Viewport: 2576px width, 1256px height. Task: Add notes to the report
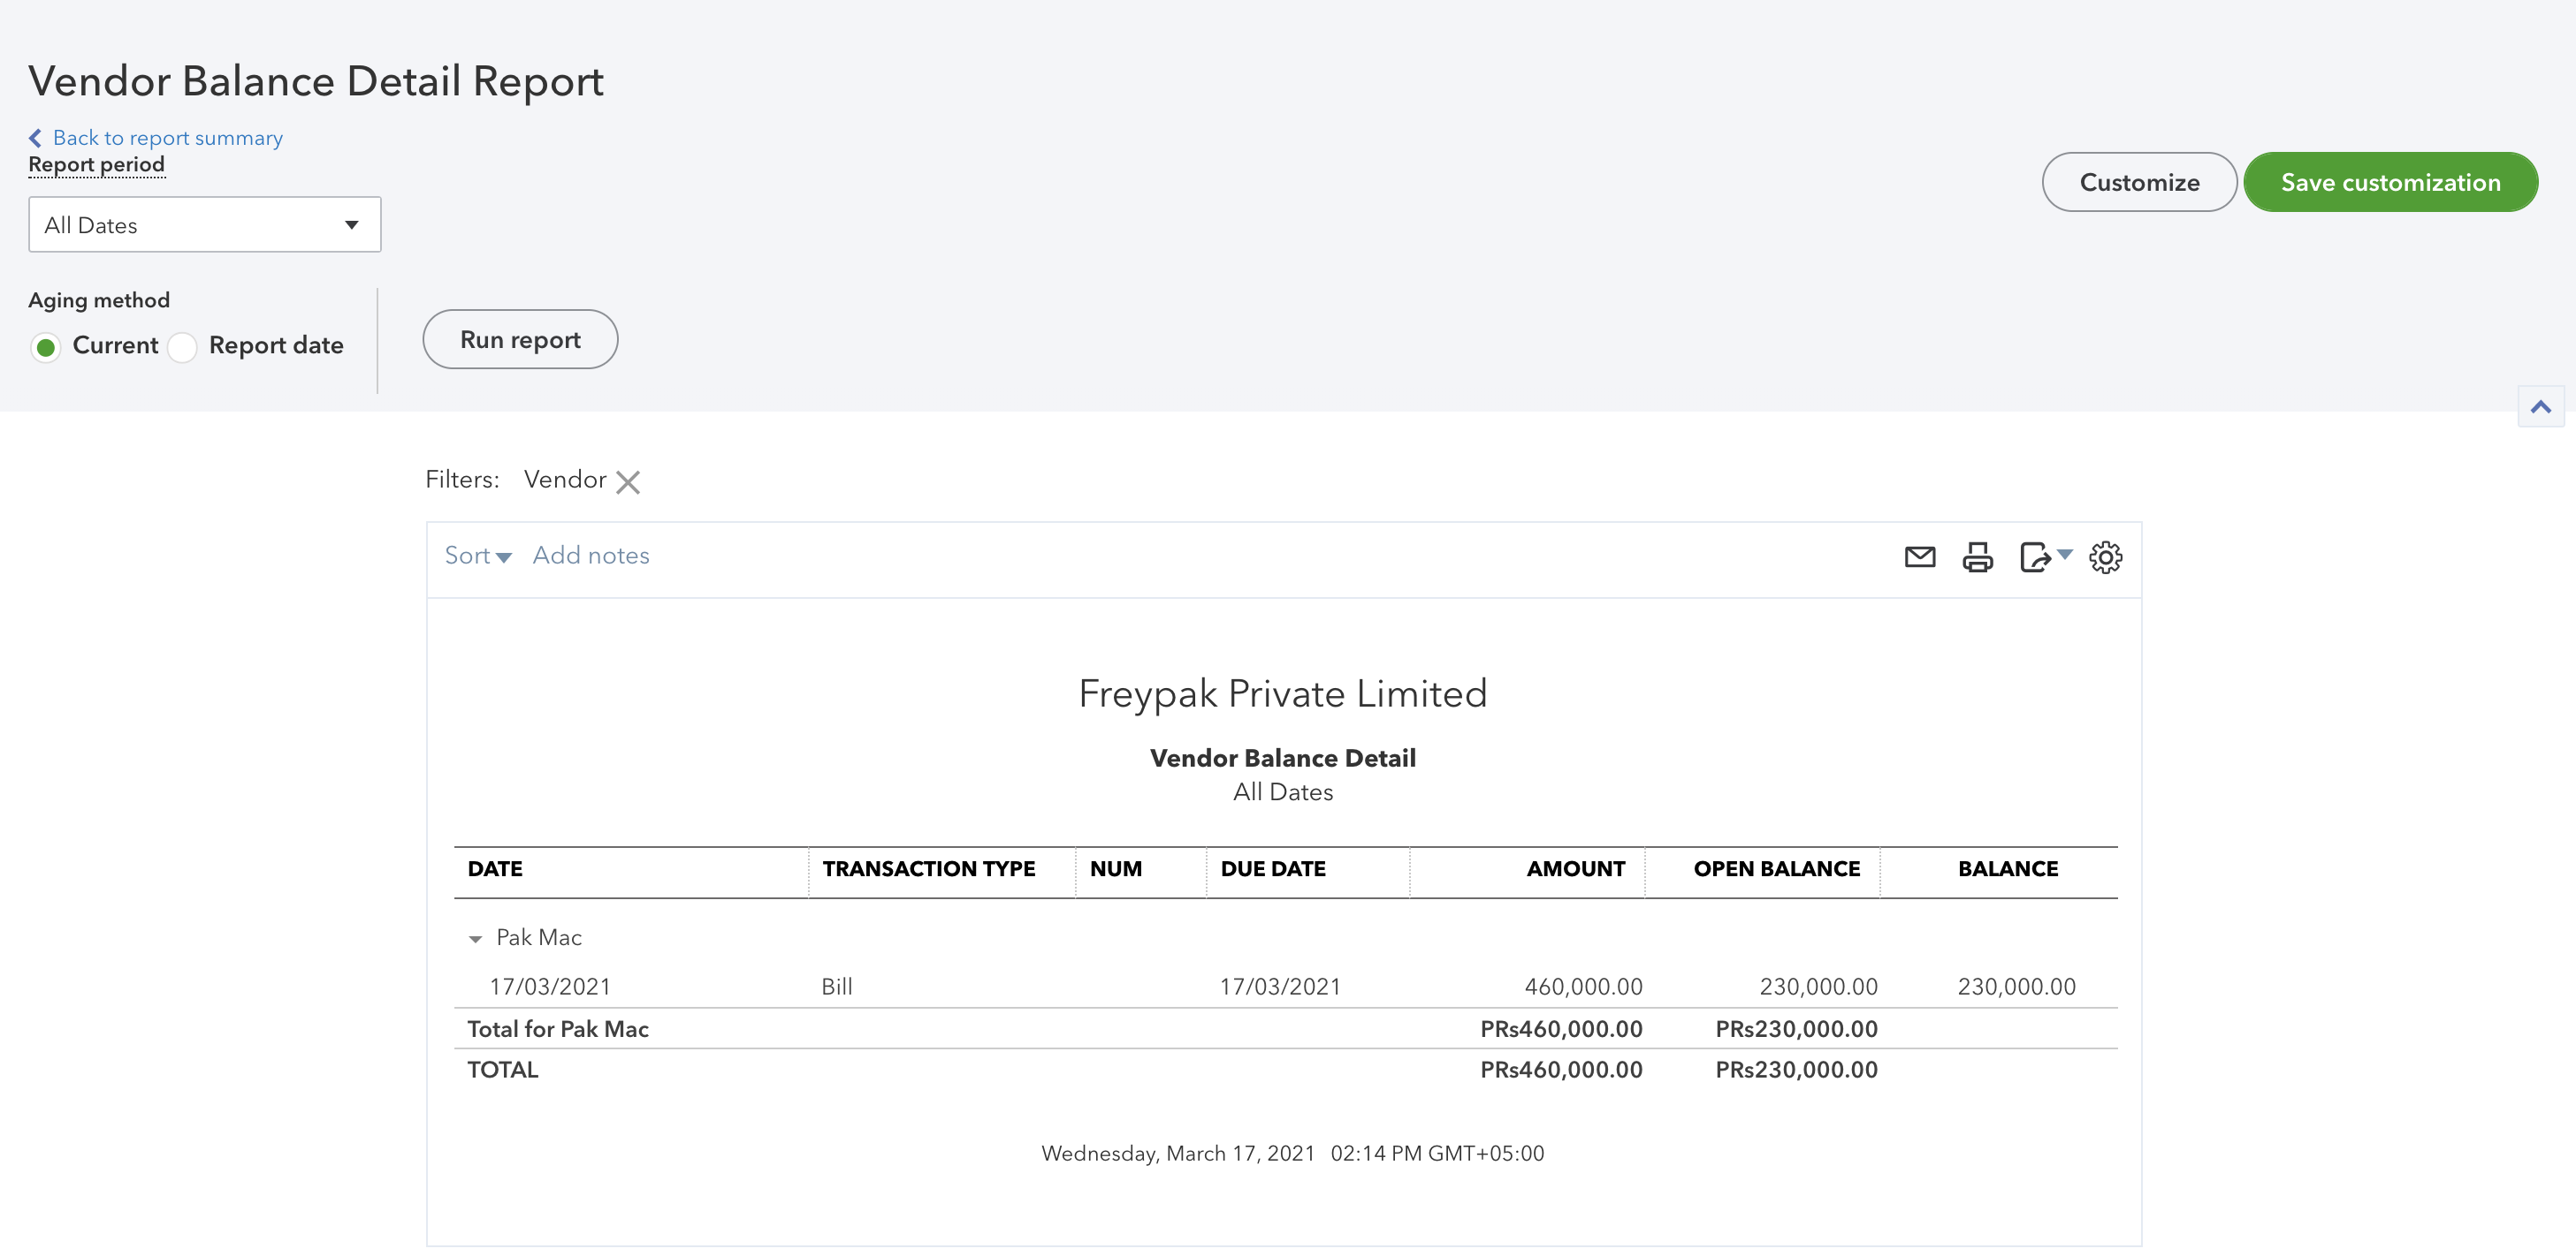(590, 556)
